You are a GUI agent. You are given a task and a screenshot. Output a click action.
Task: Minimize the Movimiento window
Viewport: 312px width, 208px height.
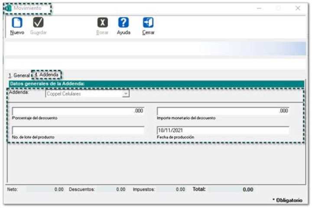click(x=259, y=8)
